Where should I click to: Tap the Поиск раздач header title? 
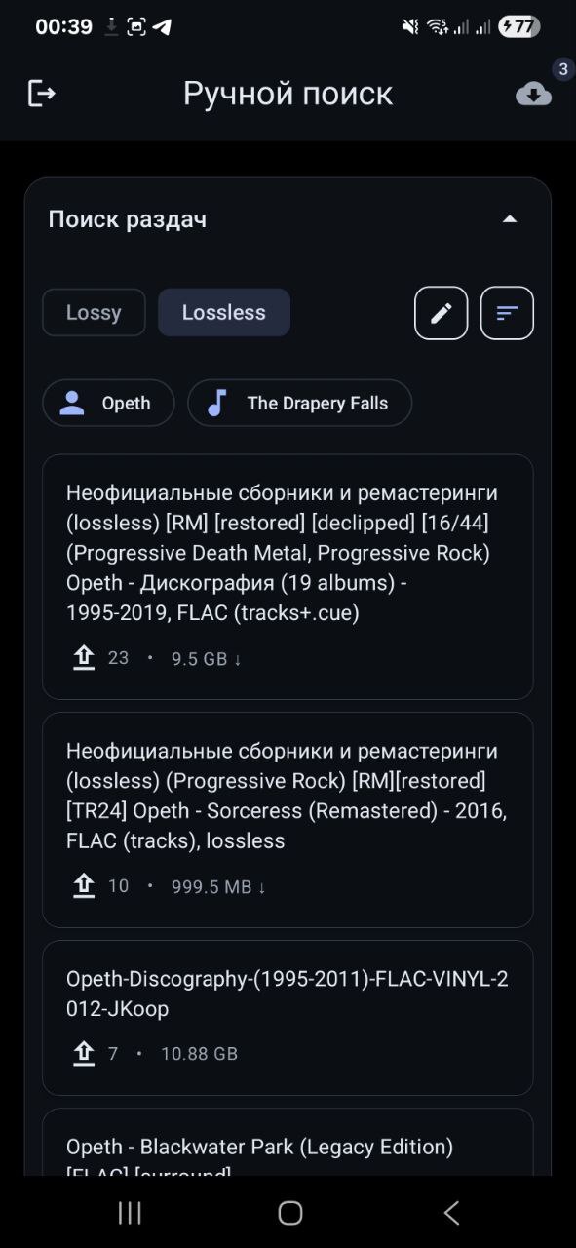click(x=128, y=219)
